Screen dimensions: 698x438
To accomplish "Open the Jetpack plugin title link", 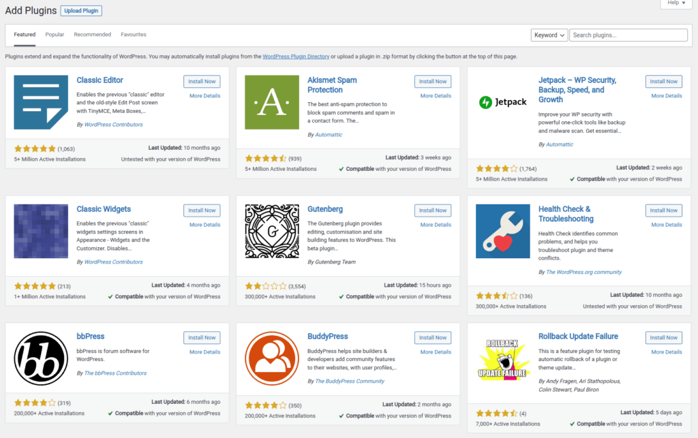I will tap(577, 90).
